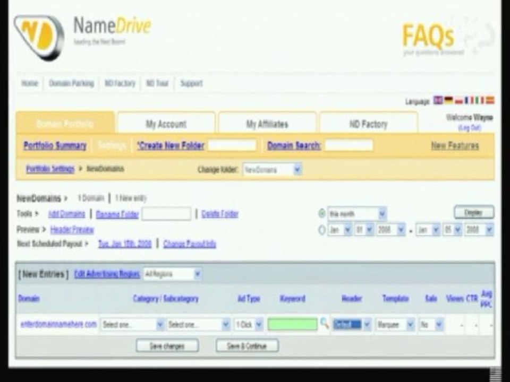510x382 pixels.
Task: Click the Domain Search link
Action: pyautogui.click(x=294, y=145)
